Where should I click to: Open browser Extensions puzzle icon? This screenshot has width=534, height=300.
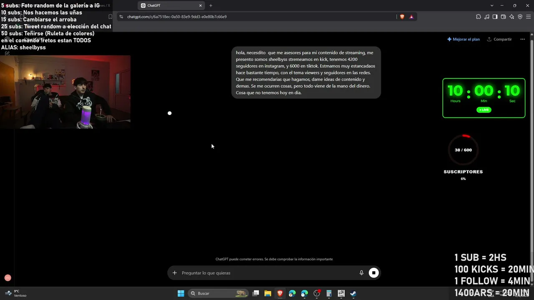pos(479,17)
